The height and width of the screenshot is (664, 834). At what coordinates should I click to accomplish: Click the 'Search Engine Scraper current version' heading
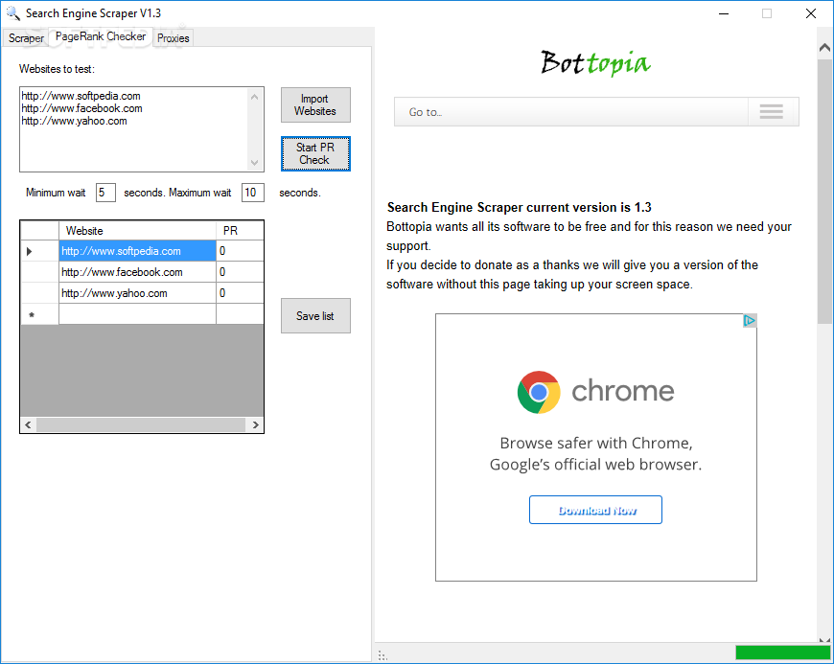(520, 207)
